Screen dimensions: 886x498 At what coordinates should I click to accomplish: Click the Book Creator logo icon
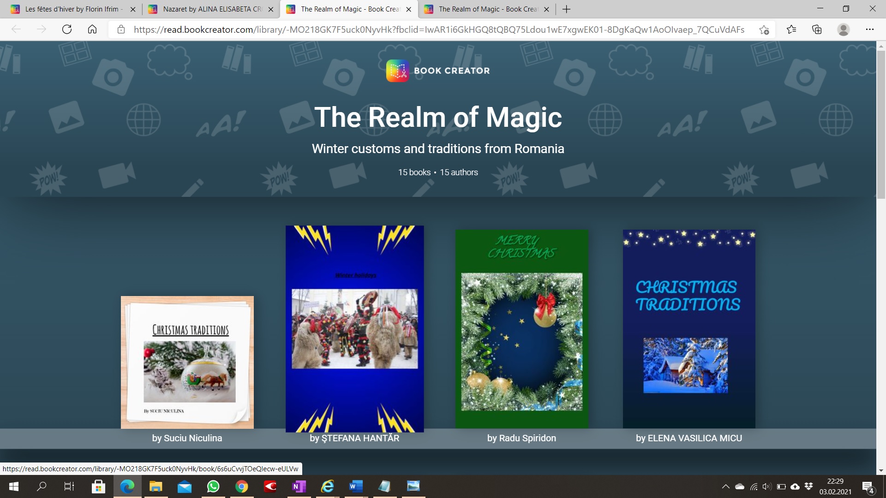[x=397, y=71]
